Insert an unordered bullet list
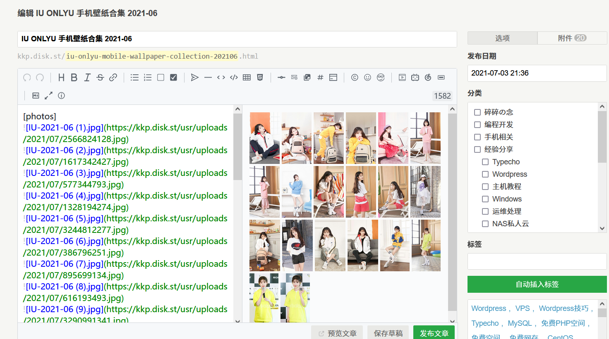Image resolution: width=609 pixels, height=339 pixels. click(x=134, y=77)
